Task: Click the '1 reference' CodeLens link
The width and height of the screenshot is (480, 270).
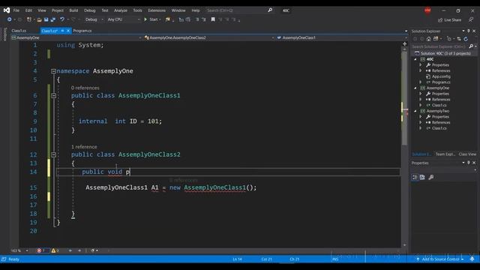Action: click(x=84, y=147)
